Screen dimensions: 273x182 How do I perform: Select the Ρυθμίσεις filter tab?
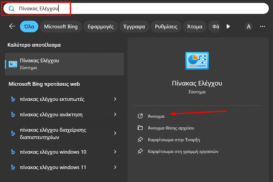coord(166,27)
